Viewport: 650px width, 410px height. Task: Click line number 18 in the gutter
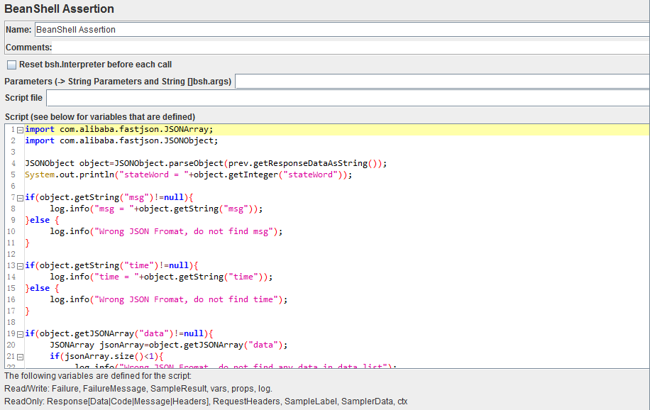click(x=11, y=322)
